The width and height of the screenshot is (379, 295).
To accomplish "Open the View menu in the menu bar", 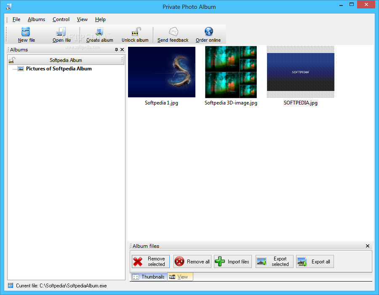I will (82, 19).
